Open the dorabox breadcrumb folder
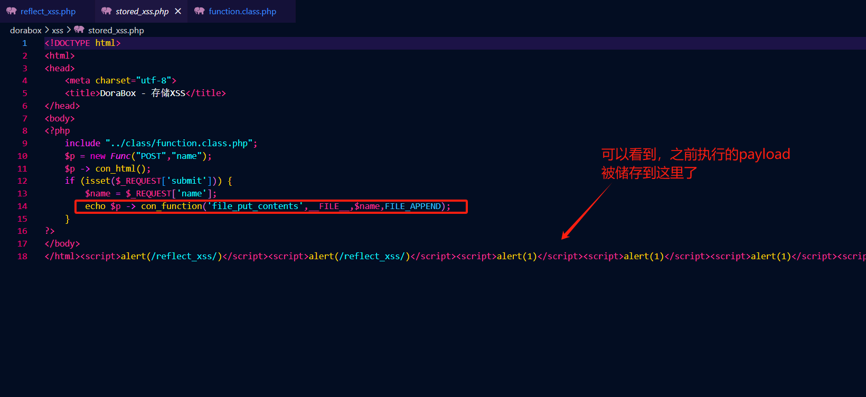The height and width of the screenshot is (397, 866). 26,30
